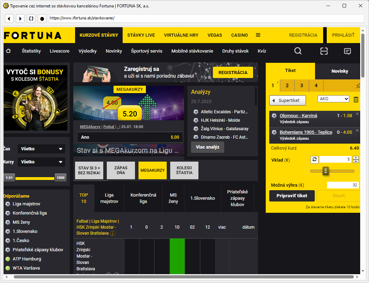
Task: Go back with the browser back arrow
Action: click(x=9, y=18)
